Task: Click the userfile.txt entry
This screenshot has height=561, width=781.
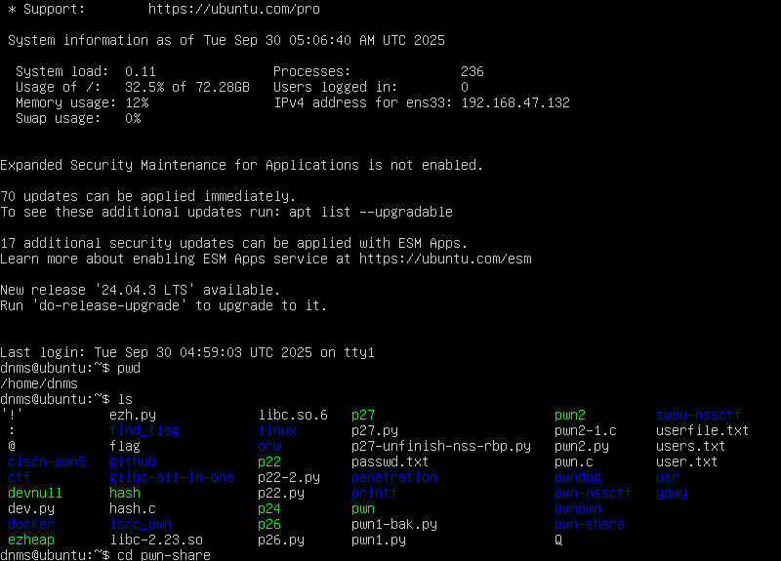Action: (703, 430)
